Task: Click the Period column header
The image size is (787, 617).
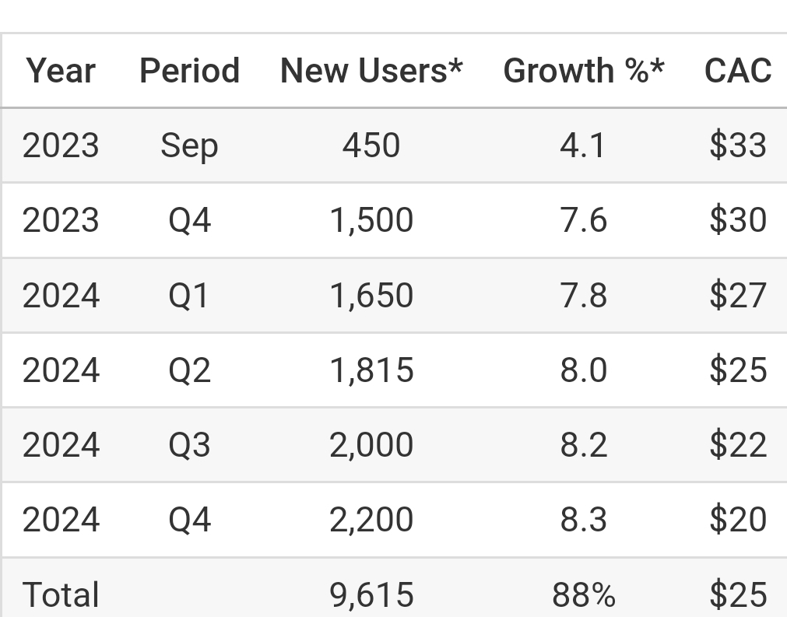Action: point(190,71)
